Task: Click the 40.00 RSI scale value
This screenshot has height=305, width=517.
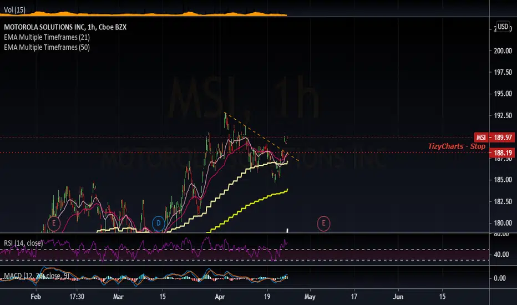Action: pos(501,255)
